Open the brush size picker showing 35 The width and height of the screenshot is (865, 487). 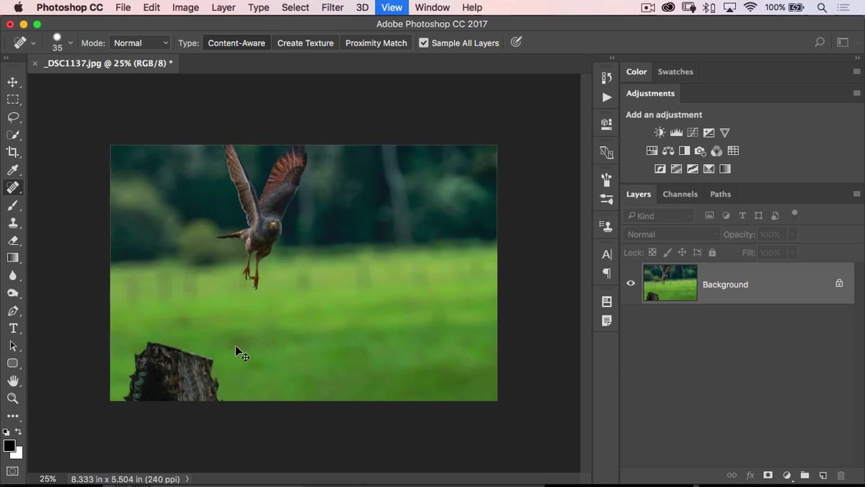pos(62,43)
